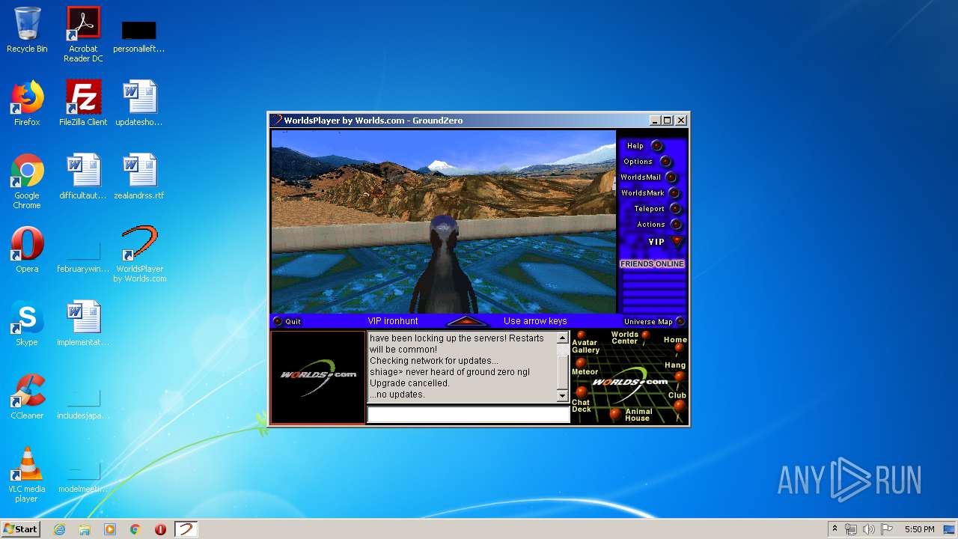The image size is (958, 539).
Task: Open Chrome from the taskbar
Action: coord(135,529)
